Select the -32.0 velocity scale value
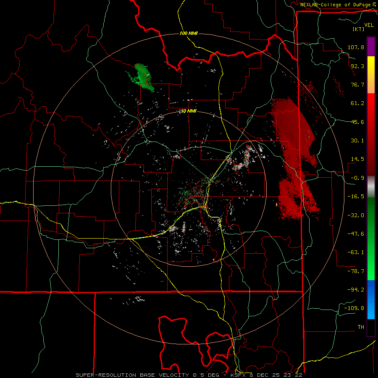Viewport: 378px width, 378px height. click(x=356, y=215)
